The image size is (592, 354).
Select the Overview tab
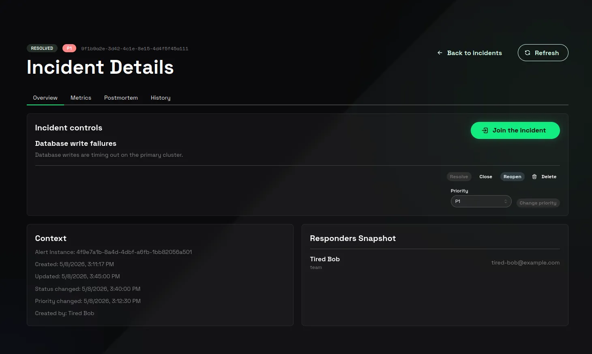point(45,98)
